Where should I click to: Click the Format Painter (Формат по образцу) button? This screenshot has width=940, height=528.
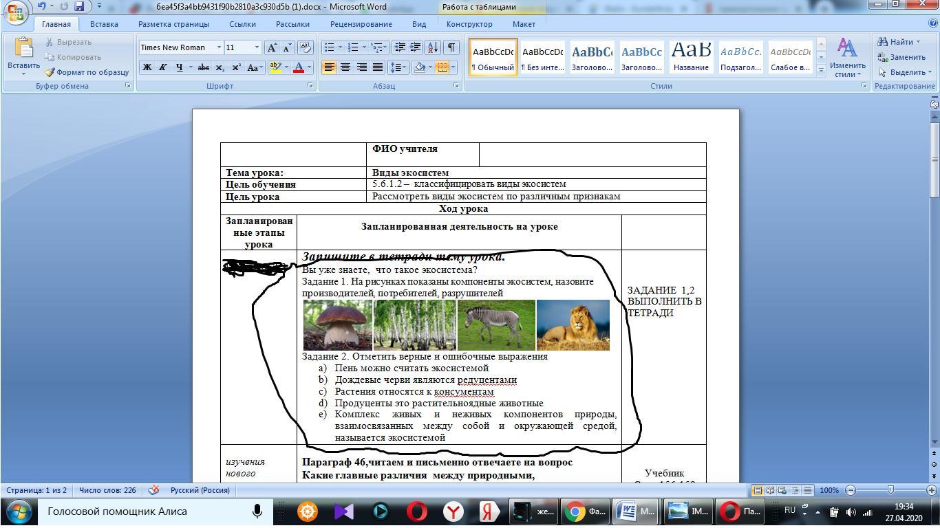click(x=87, y=72)
